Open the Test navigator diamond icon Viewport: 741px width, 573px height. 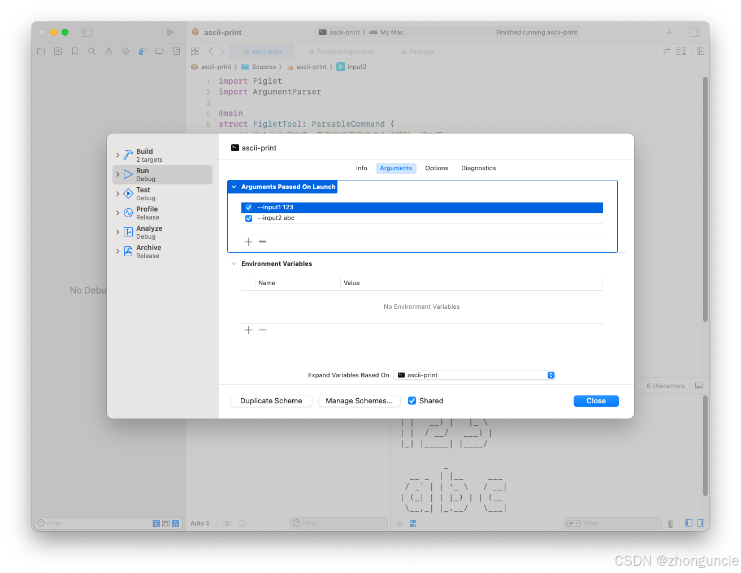[125, 51]
